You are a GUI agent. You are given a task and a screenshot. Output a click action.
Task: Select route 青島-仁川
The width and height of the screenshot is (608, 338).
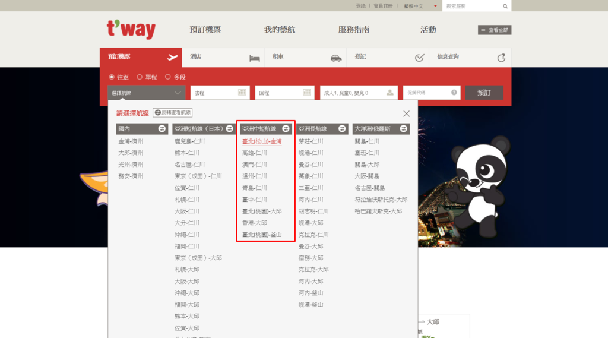[254, 188]
